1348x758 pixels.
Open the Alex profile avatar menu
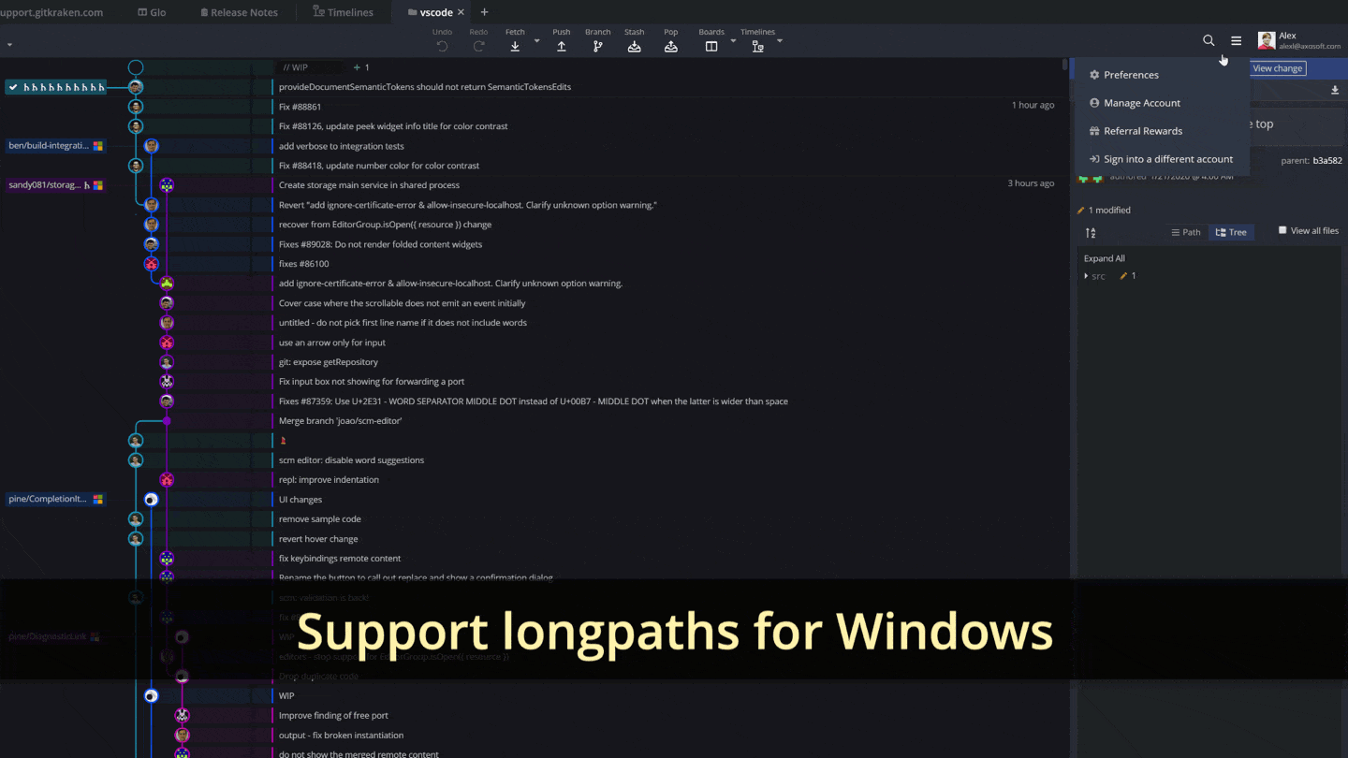click(1266, 40)
